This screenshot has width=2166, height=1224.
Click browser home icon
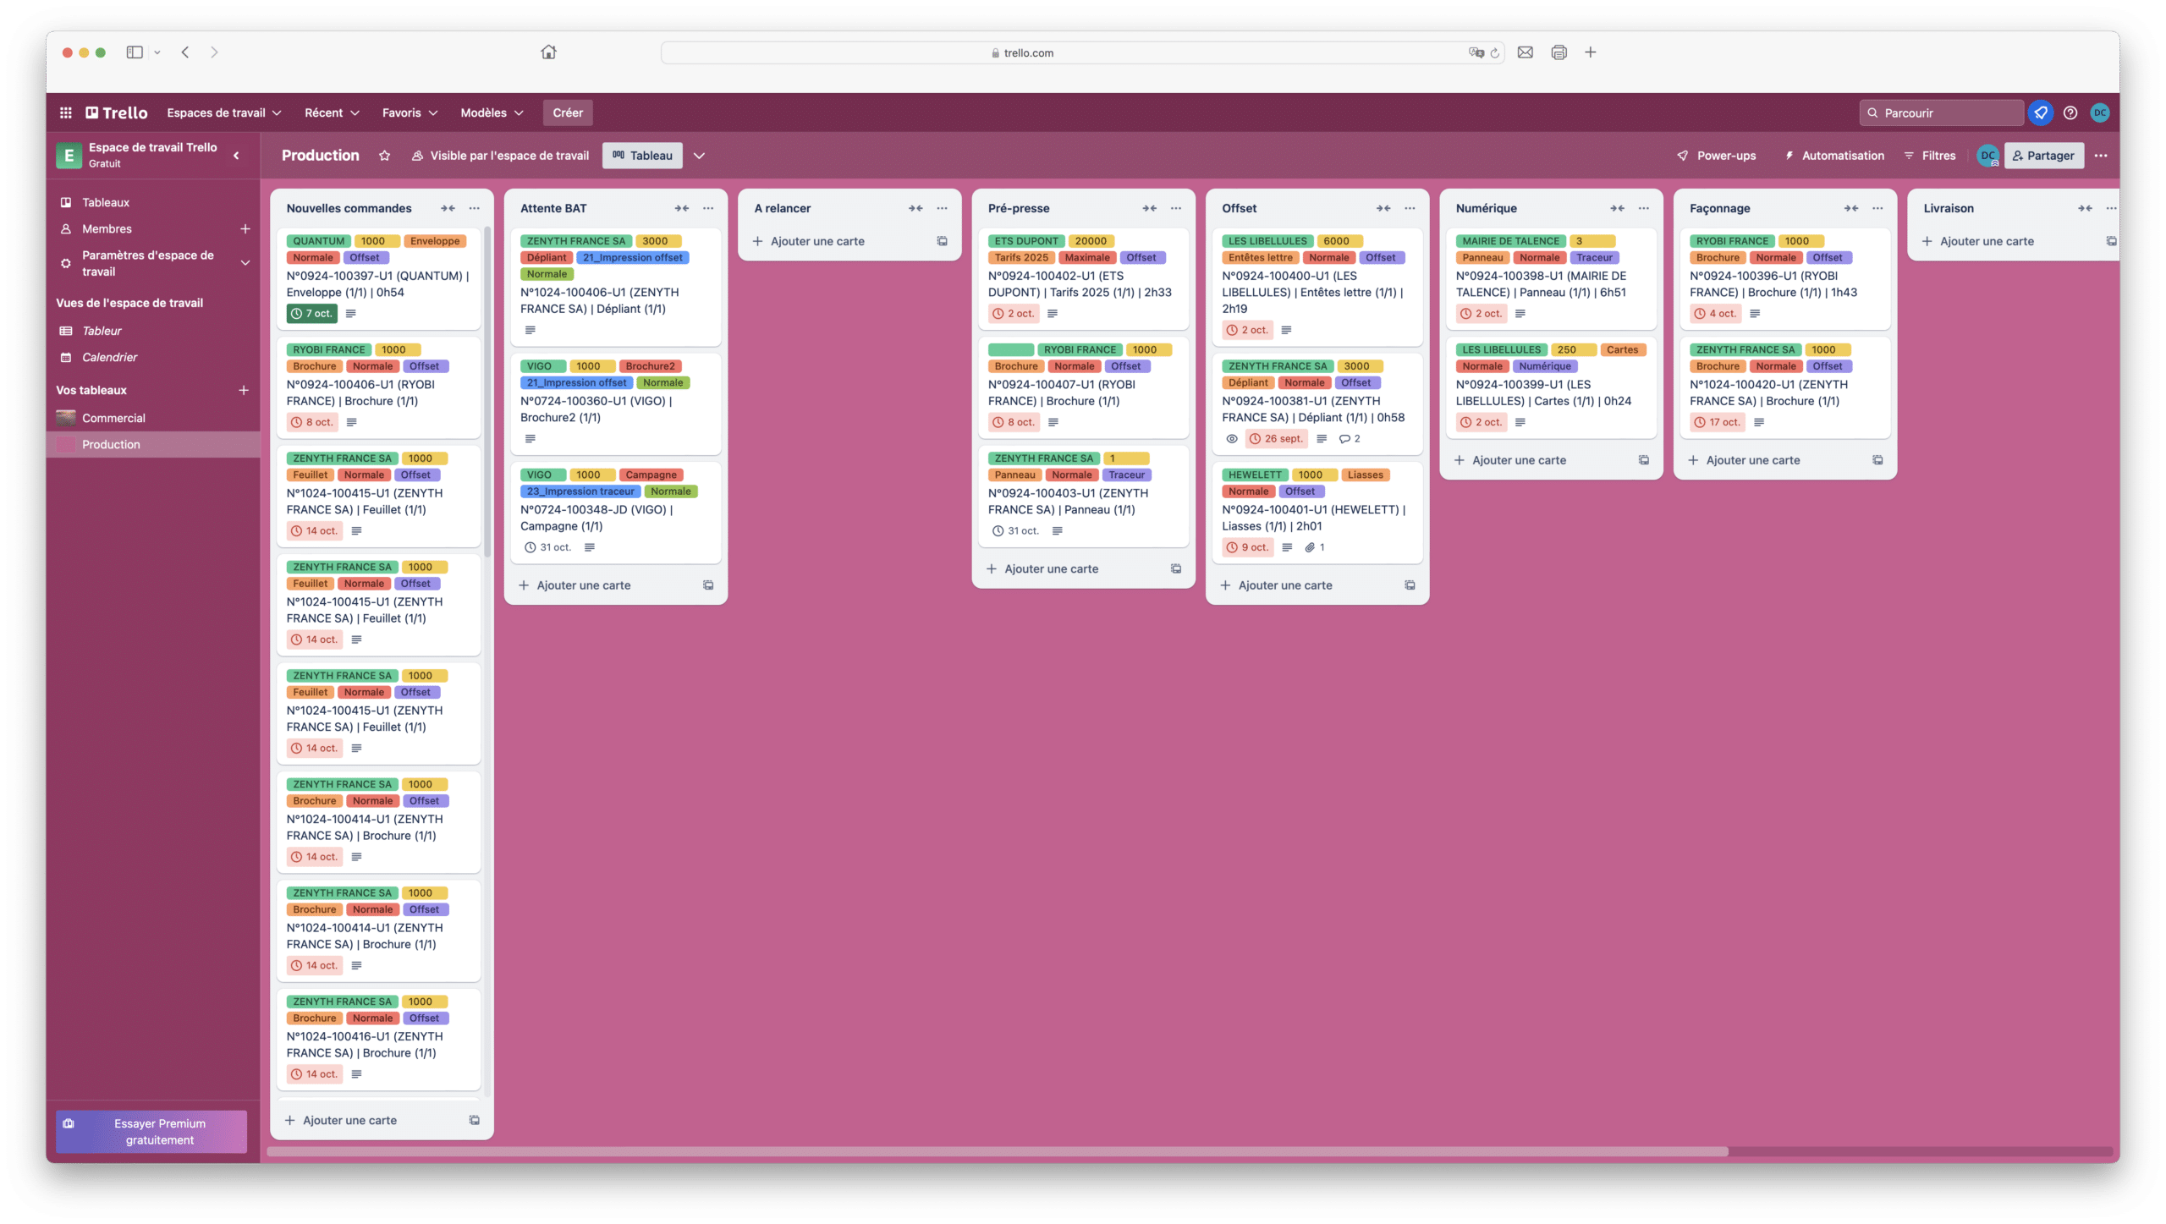click(x=548, y=52)
